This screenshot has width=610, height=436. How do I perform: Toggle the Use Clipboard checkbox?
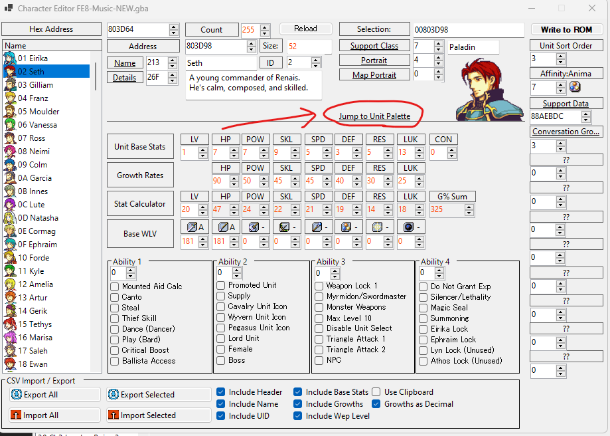click(377, 392)
